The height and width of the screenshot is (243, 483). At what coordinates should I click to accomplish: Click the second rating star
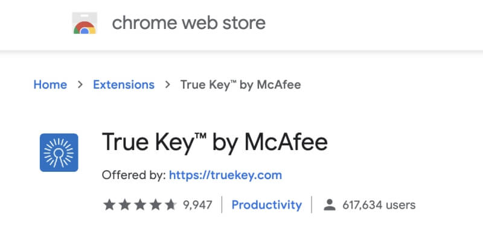(x=124, y=204)
